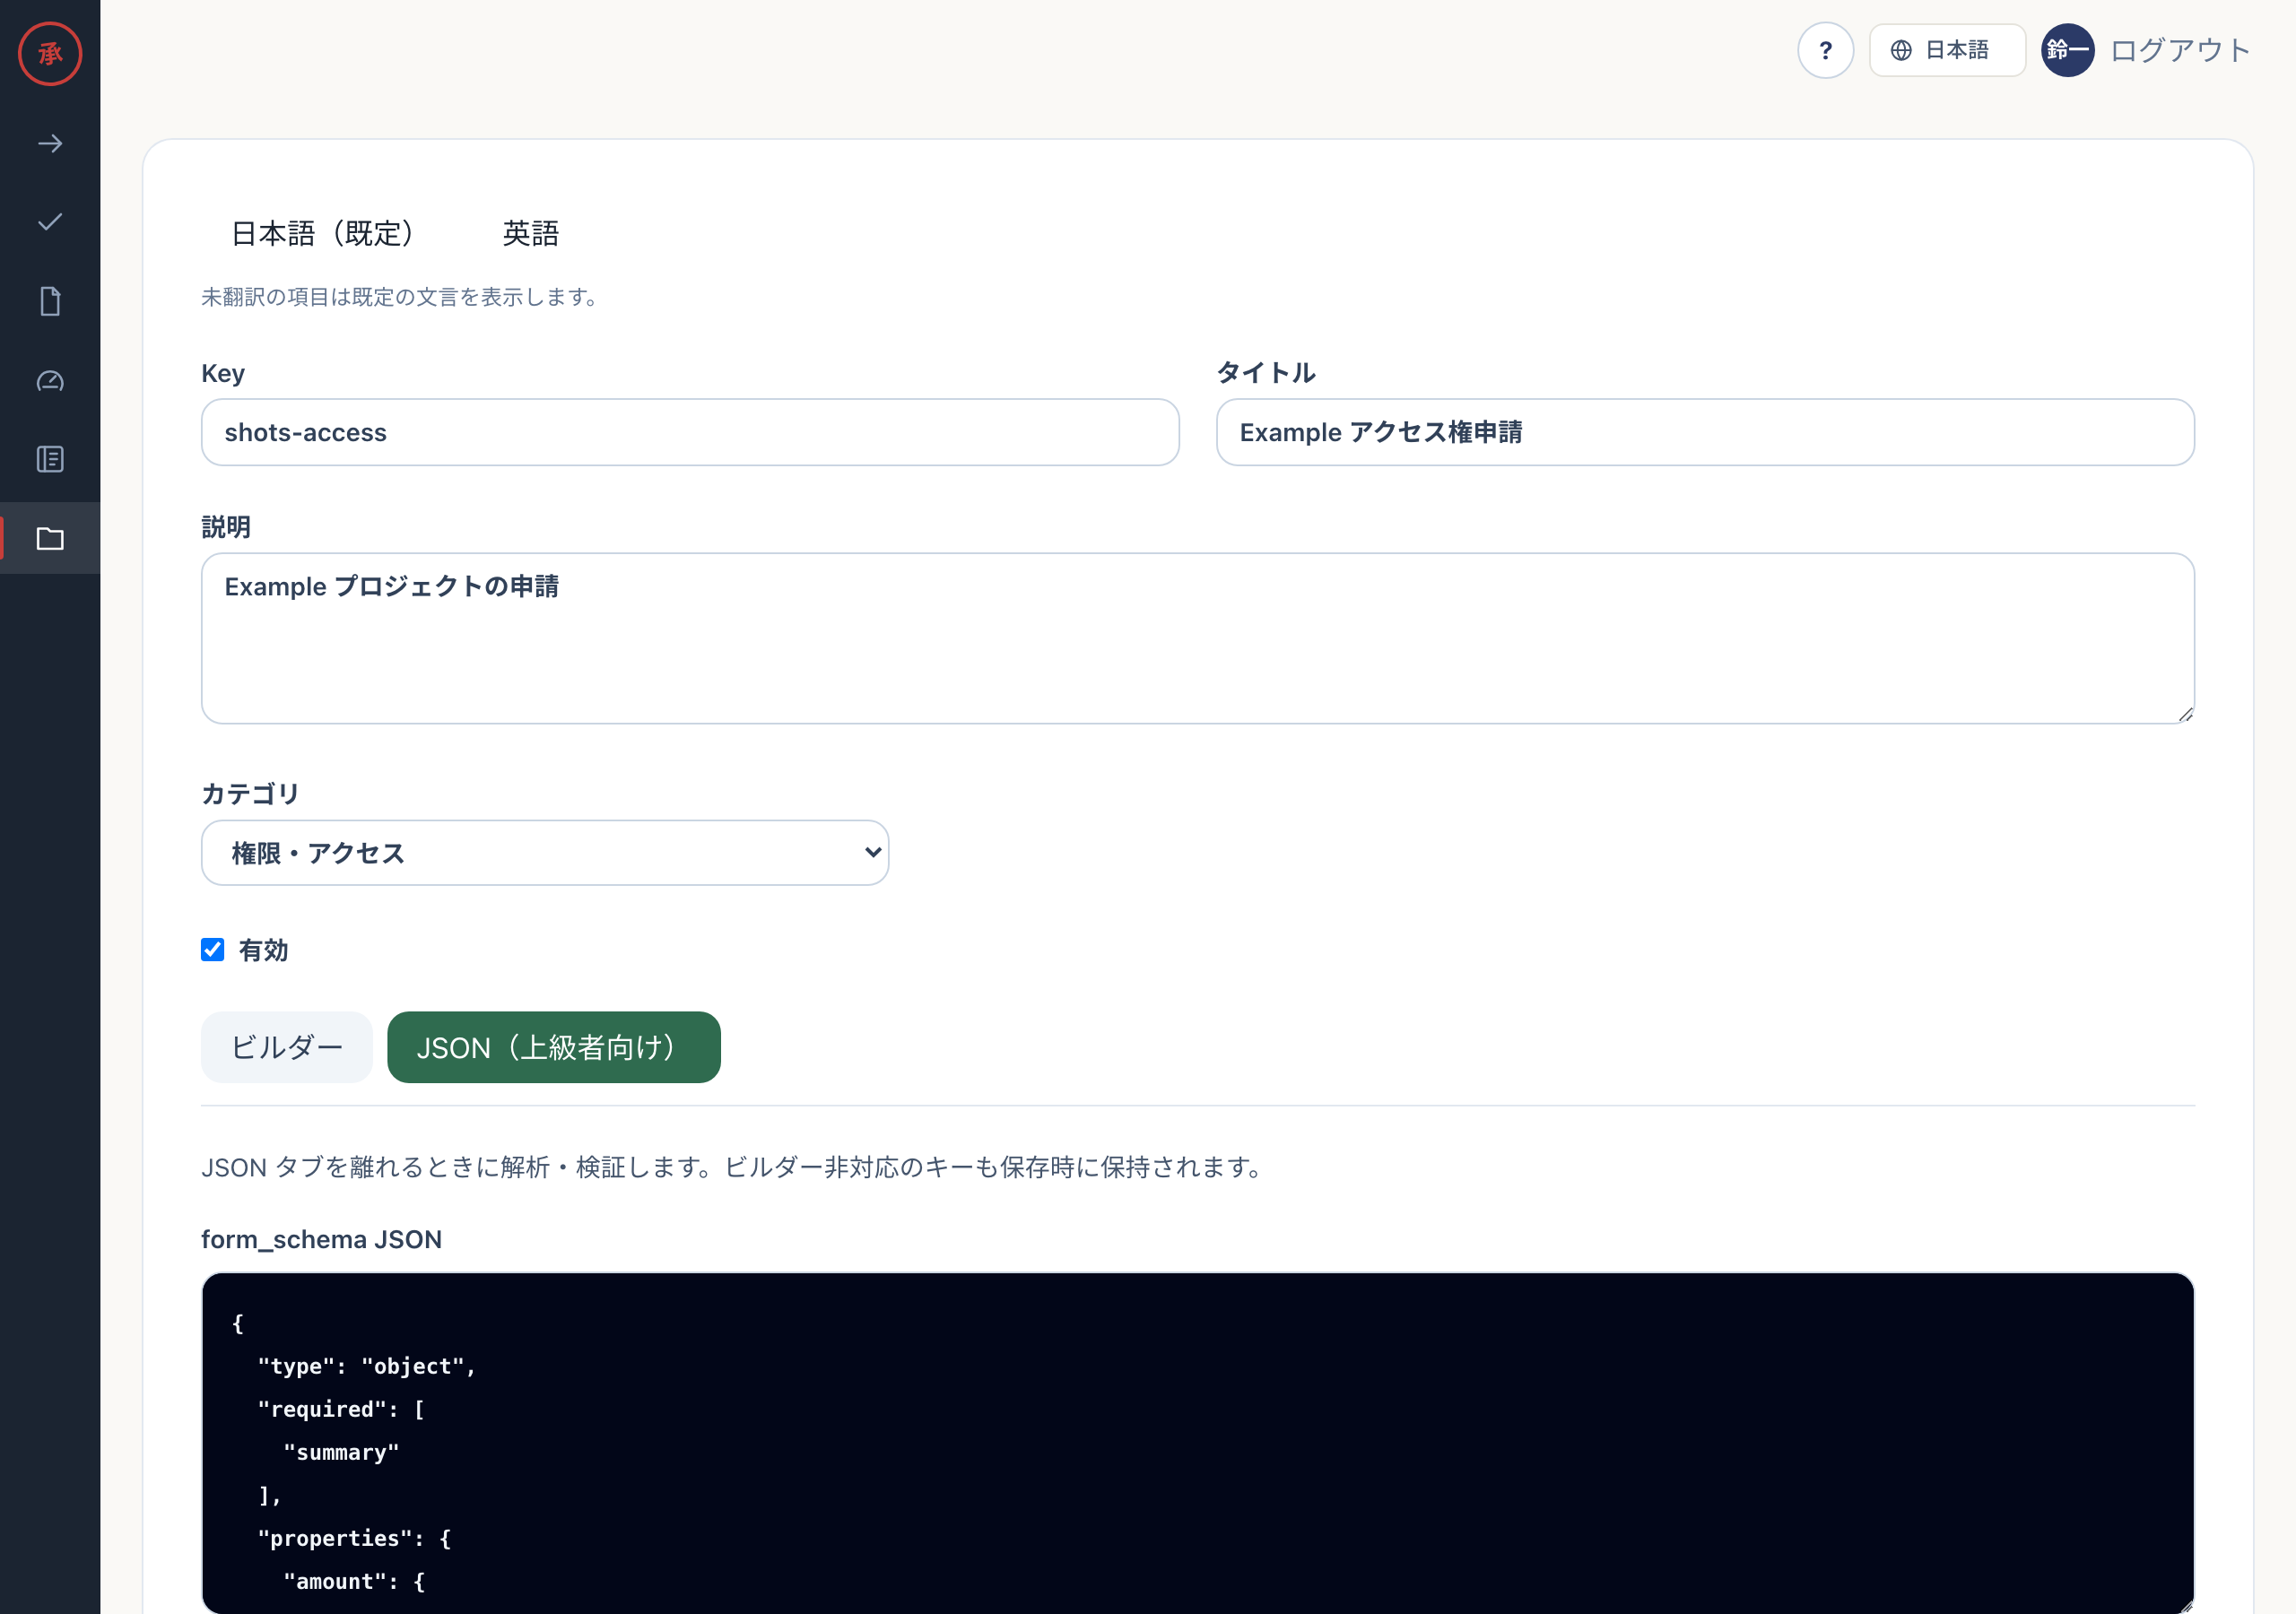Select the JSON（上級者向け）tab
Screen dimensions: 2296x1614
(x=554, y=1047)
